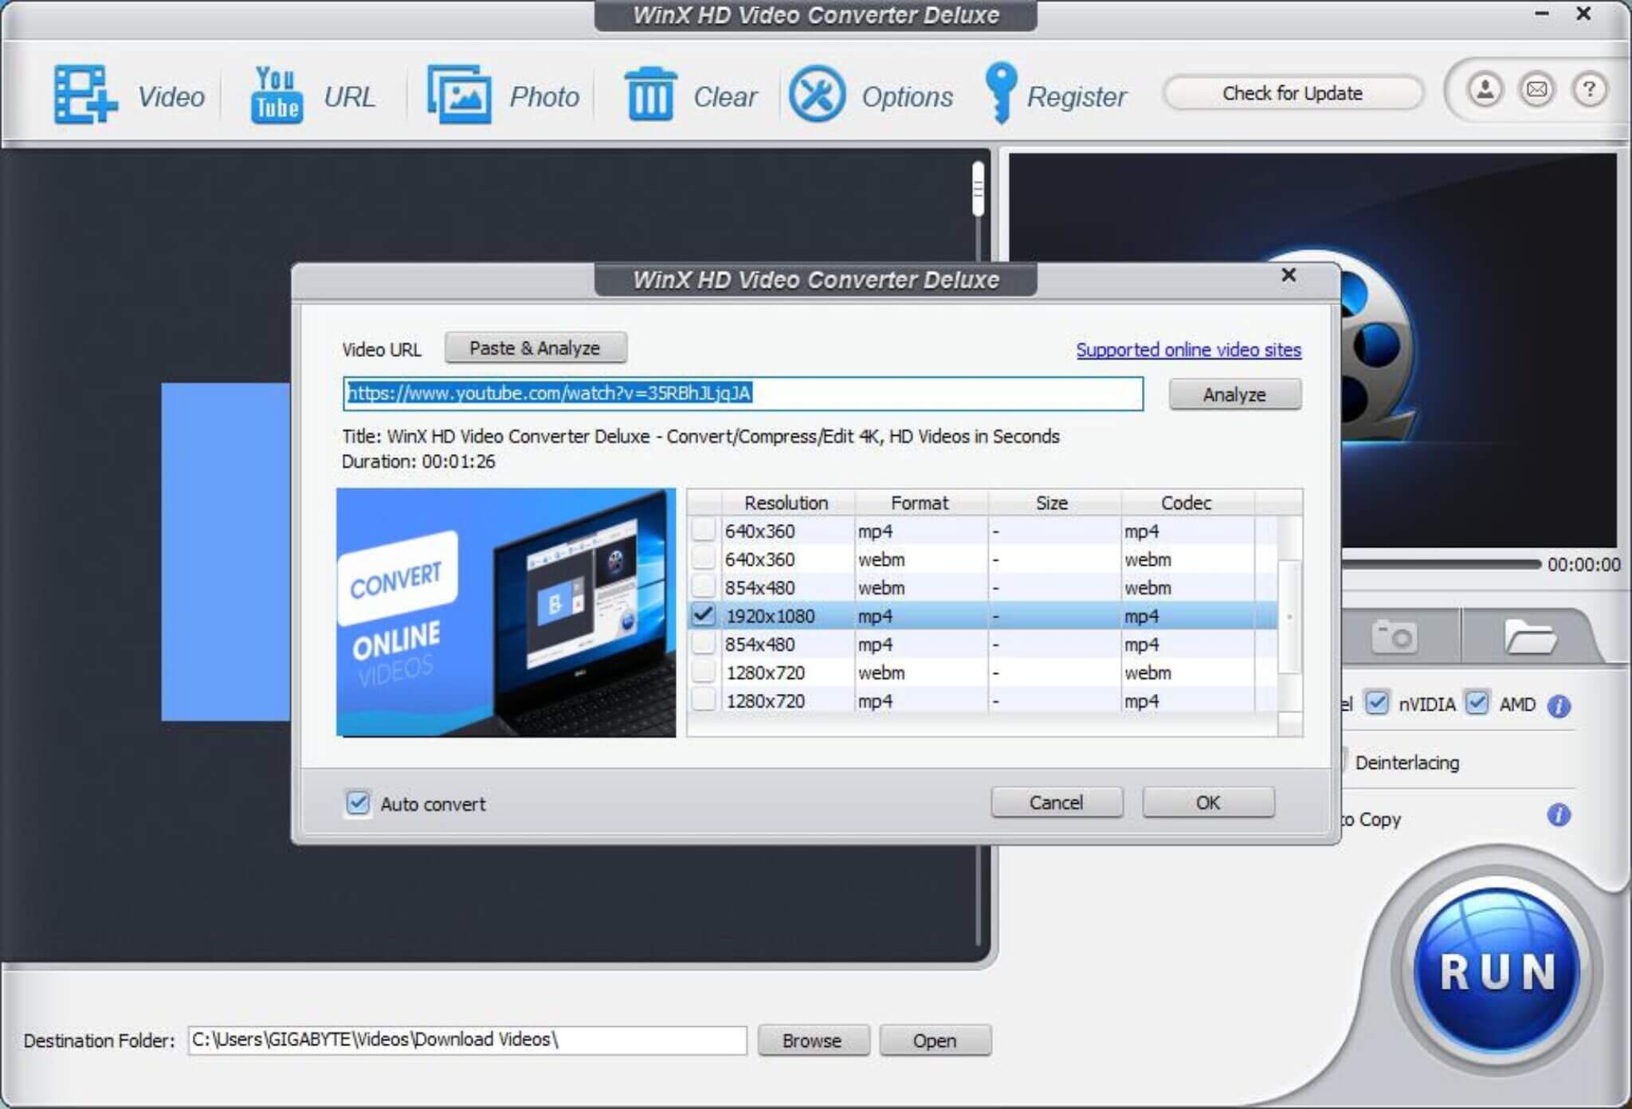Screen dimensions: 1632x1109
Task: Click the add Video icon
Action: (84, 95)
